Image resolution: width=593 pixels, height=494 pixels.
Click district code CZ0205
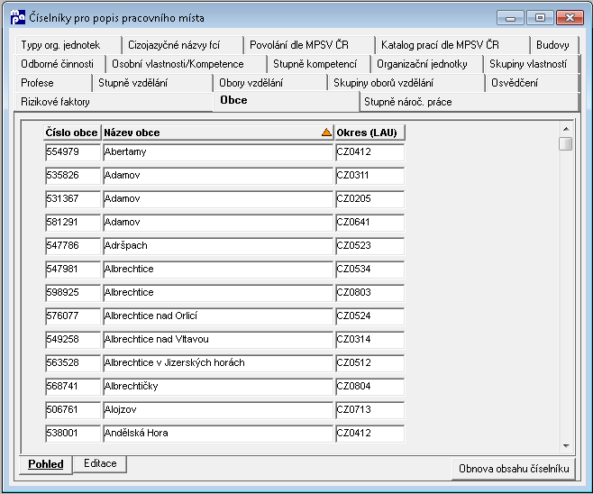[x=369, y=199]
